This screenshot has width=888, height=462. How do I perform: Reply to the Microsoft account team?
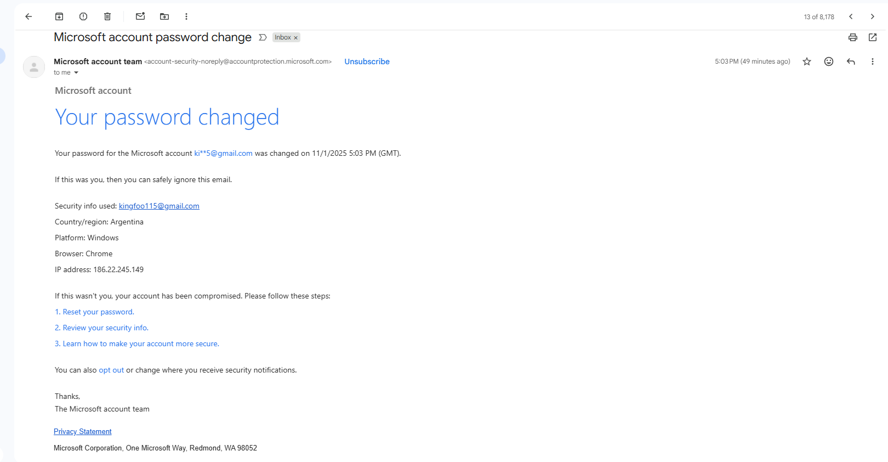point(851,61)
